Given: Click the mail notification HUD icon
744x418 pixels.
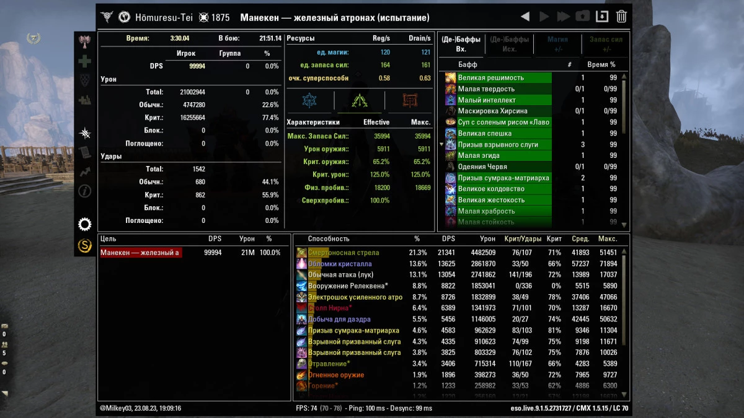Looking at the screenshot, I should click(4, 326).
